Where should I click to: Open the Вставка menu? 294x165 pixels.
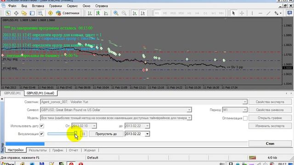(x=38, y=6)
